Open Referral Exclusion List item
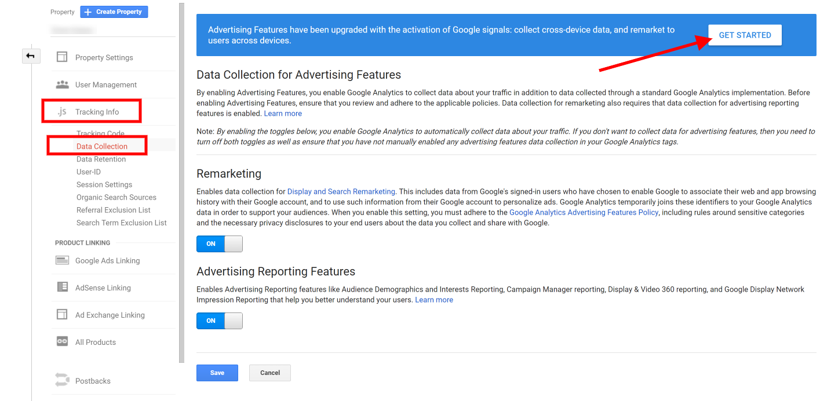The image size is (820, 401). tap(114, 210)
